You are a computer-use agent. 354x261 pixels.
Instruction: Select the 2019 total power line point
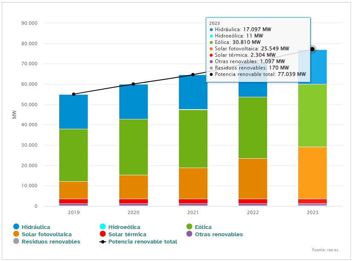pyautogui.click(x=74, y=94)
